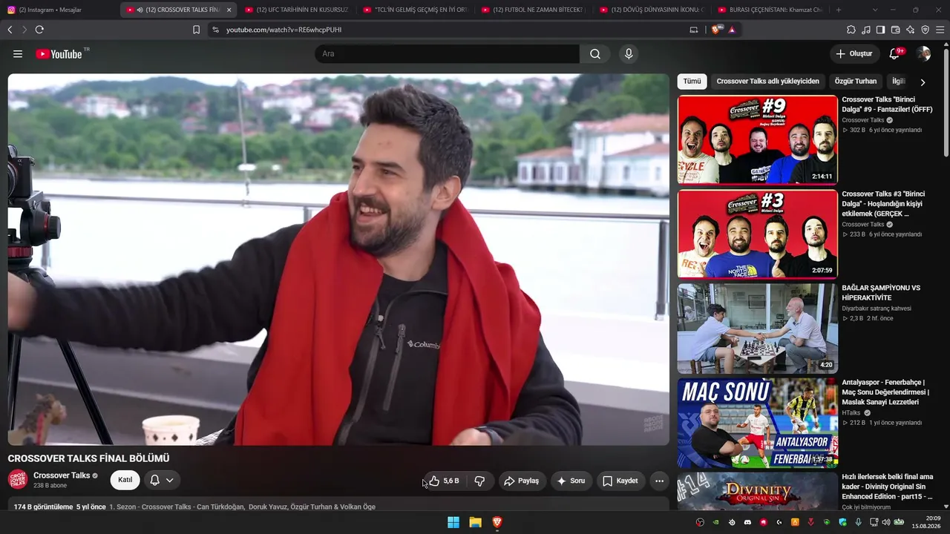Close the CROSSOVER TALKS FİNAL tab

click(x=229, y=10)
